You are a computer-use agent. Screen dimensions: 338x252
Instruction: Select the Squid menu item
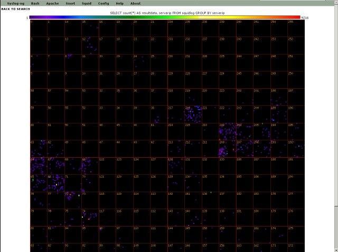tap(87, 3)
